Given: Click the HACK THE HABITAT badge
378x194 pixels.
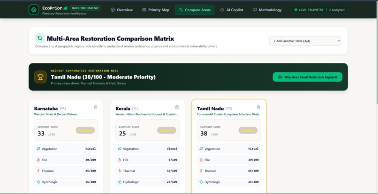Looking at the screenshot, I should pyautogui.click(x=85, y=8).
